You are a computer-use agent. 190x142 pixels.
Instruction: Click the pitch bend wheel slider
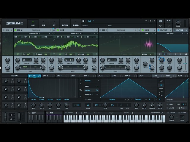(x=5, y=117)
